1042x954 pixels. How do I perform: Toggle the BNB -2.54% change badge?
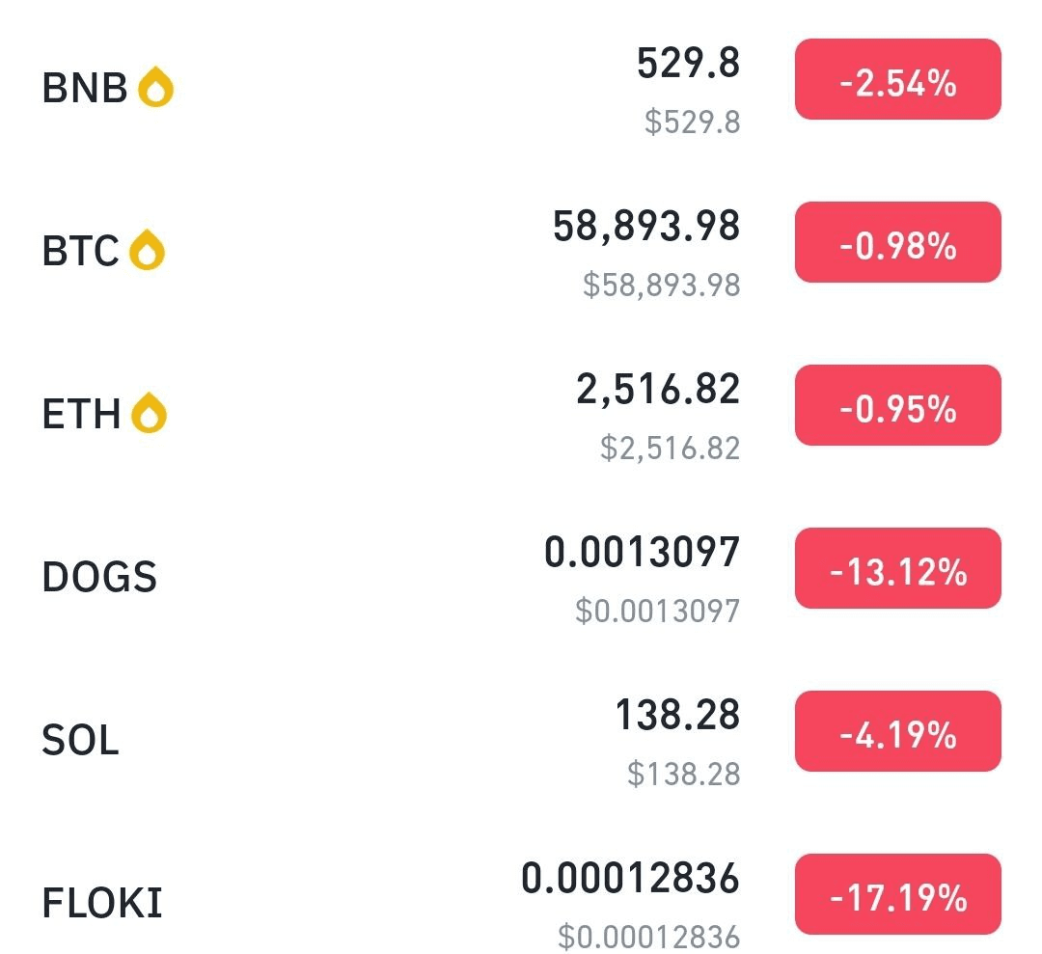coord(898,79)
